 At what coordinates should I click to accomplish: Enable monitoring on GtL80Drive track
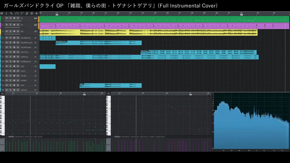click(x=18, y=38)
